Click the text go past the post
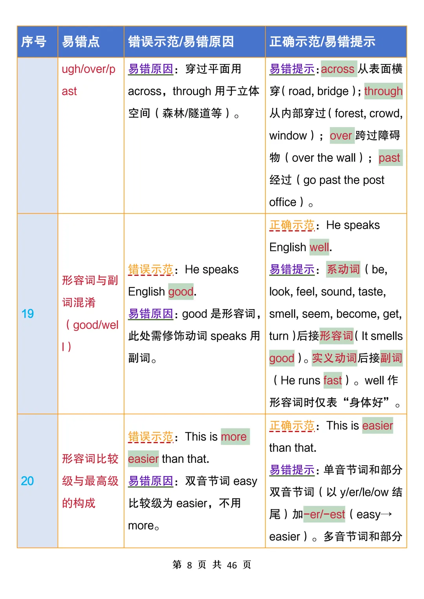This screenshot has width=424, height=599. [344, 180]
